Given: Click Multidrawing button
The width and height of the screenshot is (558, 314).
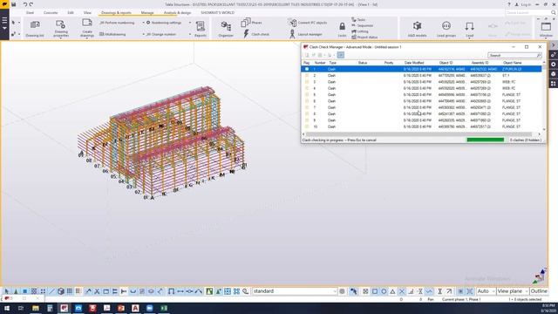Looking at the screenshot, I should point(112,34).
